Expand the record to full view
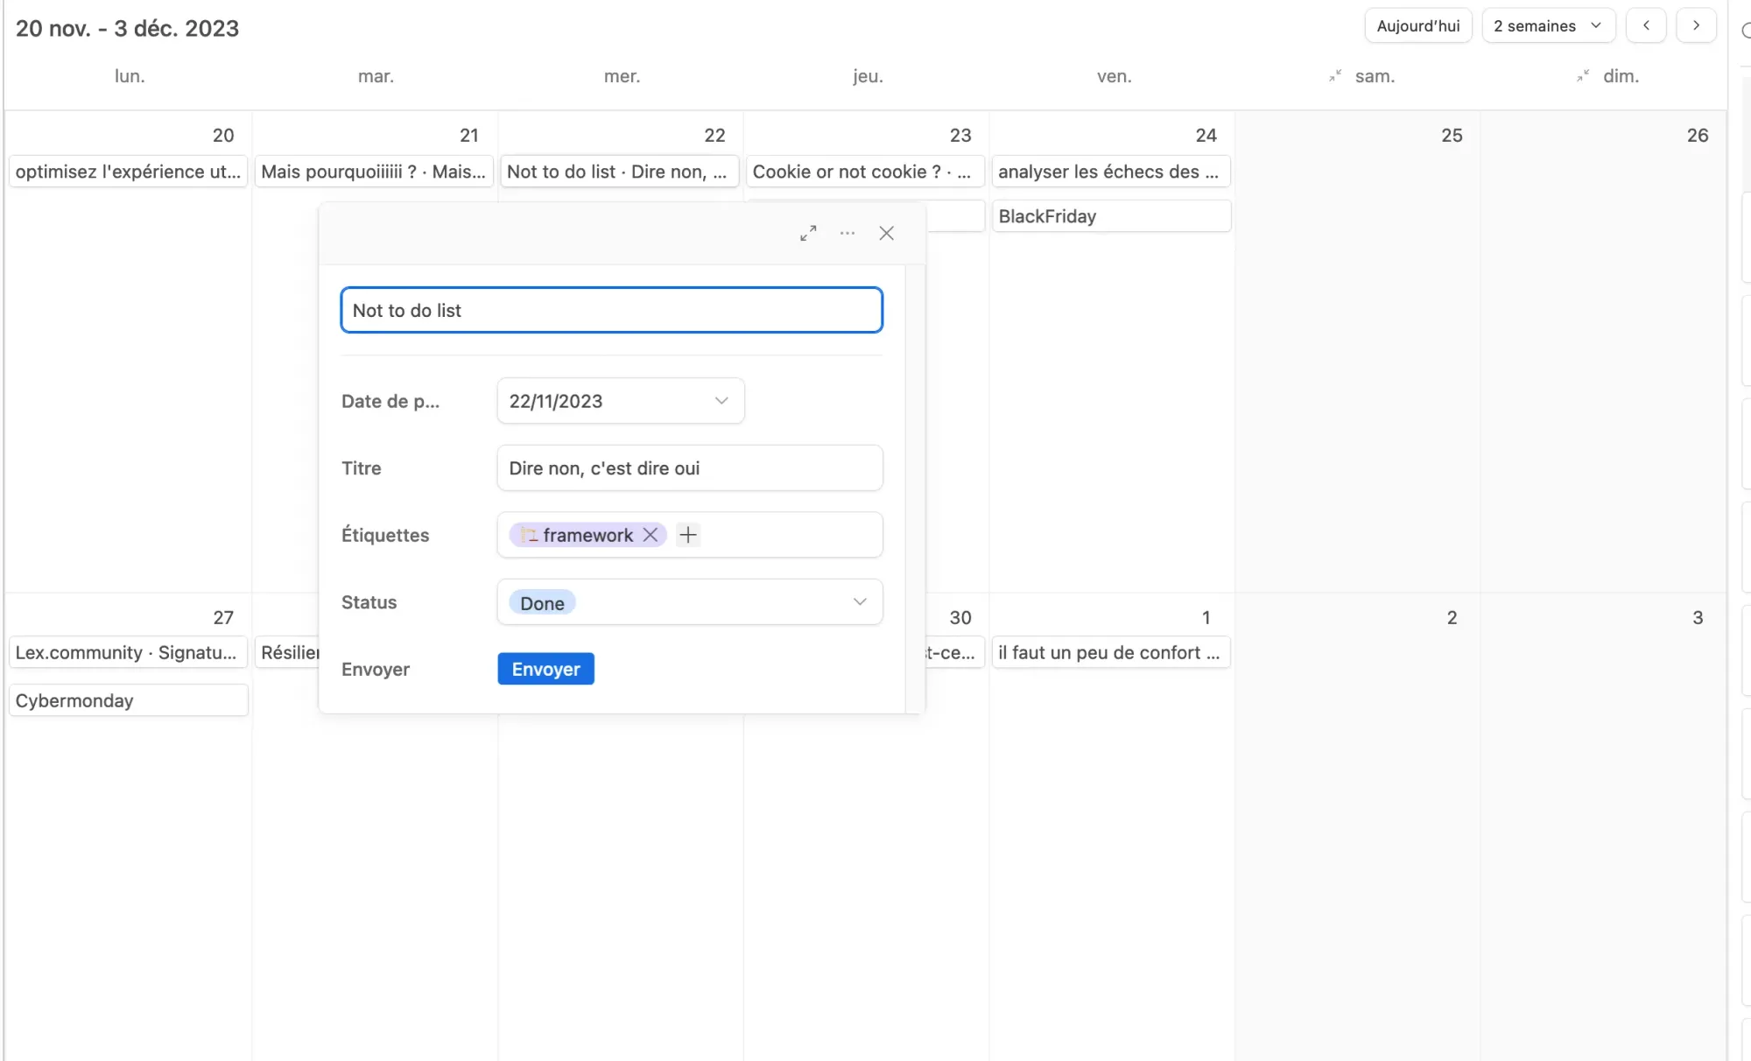The height and width of the screenshot is (1061, 1751). 808,233
